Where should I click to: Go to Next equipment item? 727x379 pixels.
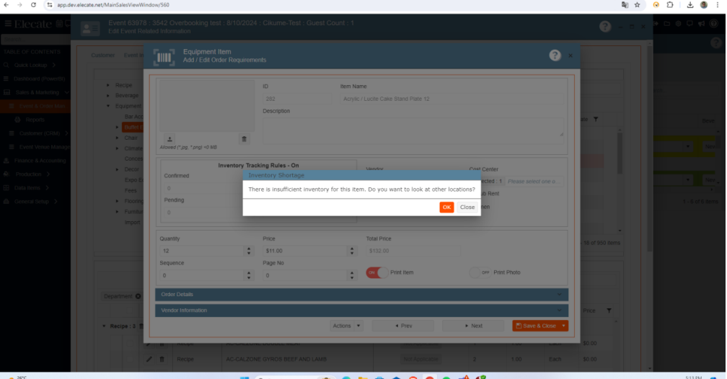coord(473,326)
